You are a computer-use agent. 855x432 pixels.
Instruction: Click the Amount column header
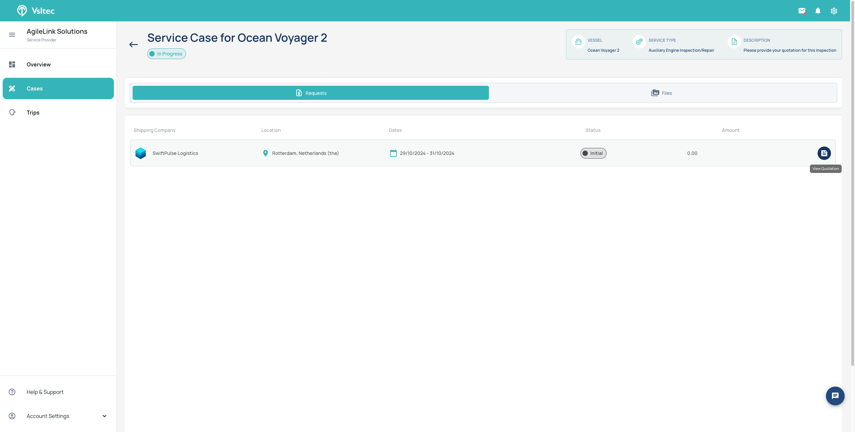pos(731,130)
